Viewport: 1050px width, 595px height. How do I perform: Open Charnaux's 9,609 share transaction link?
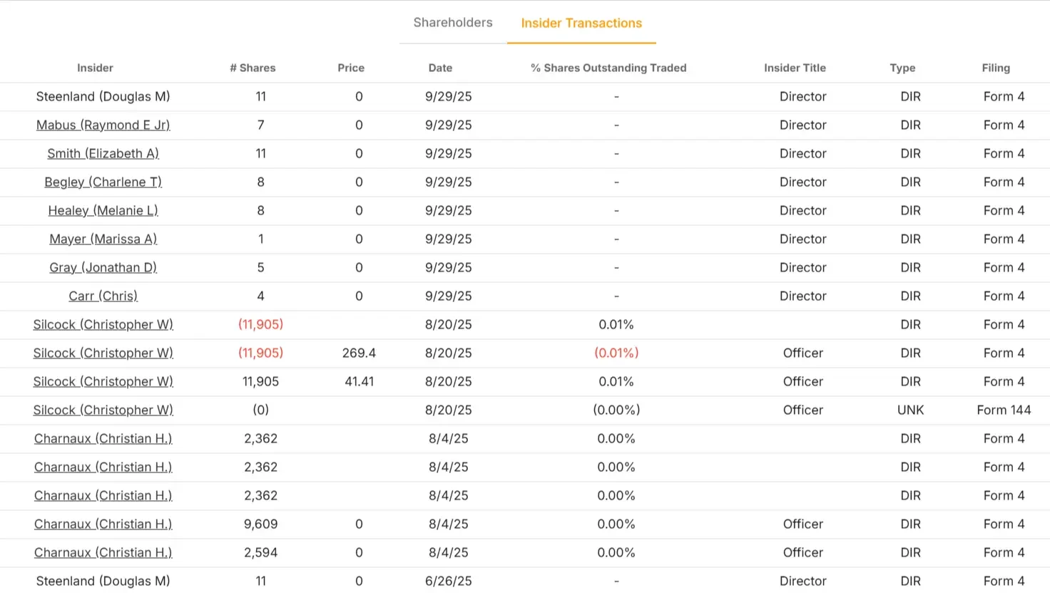pos(103,524)
